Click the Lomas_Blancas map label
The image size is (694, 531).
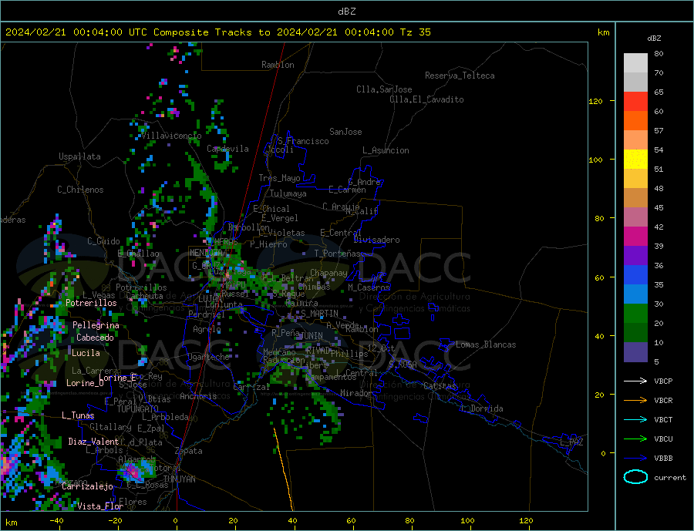tap(486, 344)
